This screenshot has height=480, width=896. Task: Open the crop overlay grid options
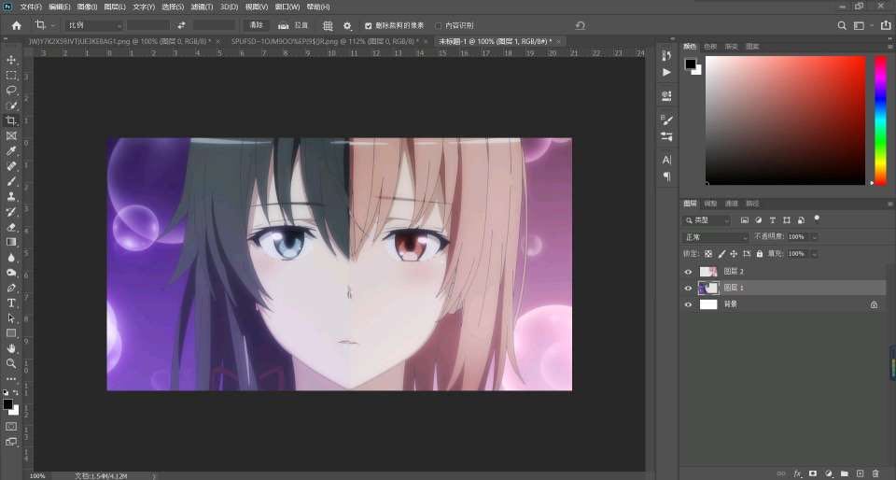point(328,25)
